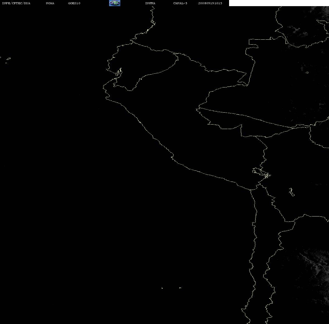The width and height of the screenshot is (329, 324).
Task: Click the Galápagos island outline near left edge
Action: coord(8,59)
